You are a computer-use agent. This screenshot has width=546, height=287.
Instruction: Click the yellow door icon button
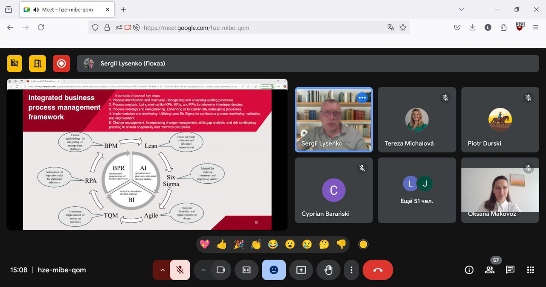38,64
